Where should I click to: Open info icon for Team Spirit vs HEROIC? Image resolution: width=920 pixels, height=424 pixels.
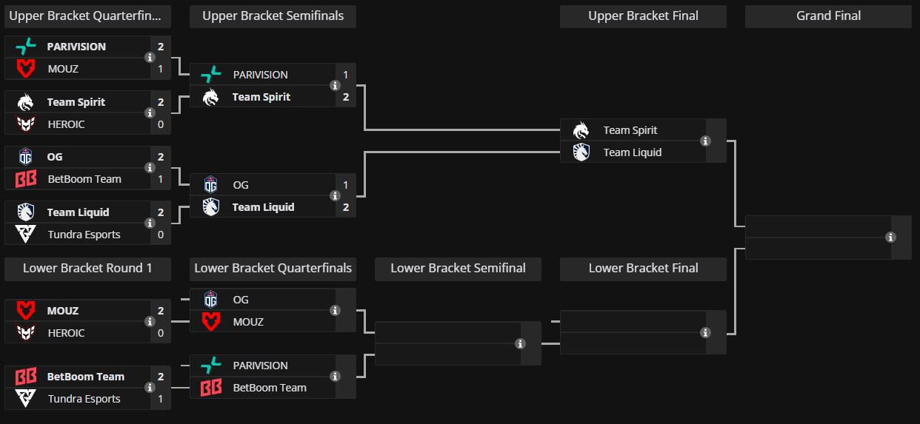(x=150, y=113)
